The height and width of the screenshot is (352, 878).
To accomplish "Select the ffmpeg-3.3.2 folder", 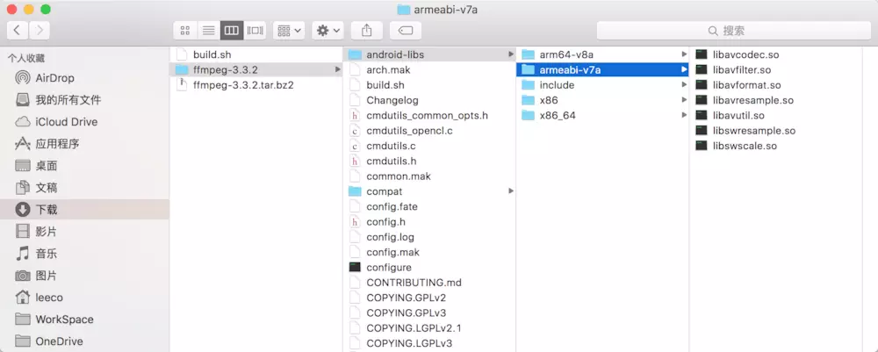I will click(x=255, y=69).
